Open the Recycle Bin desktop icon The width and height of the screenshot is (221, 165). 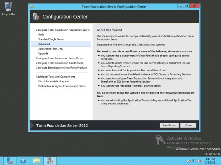[x=8, y=8]
